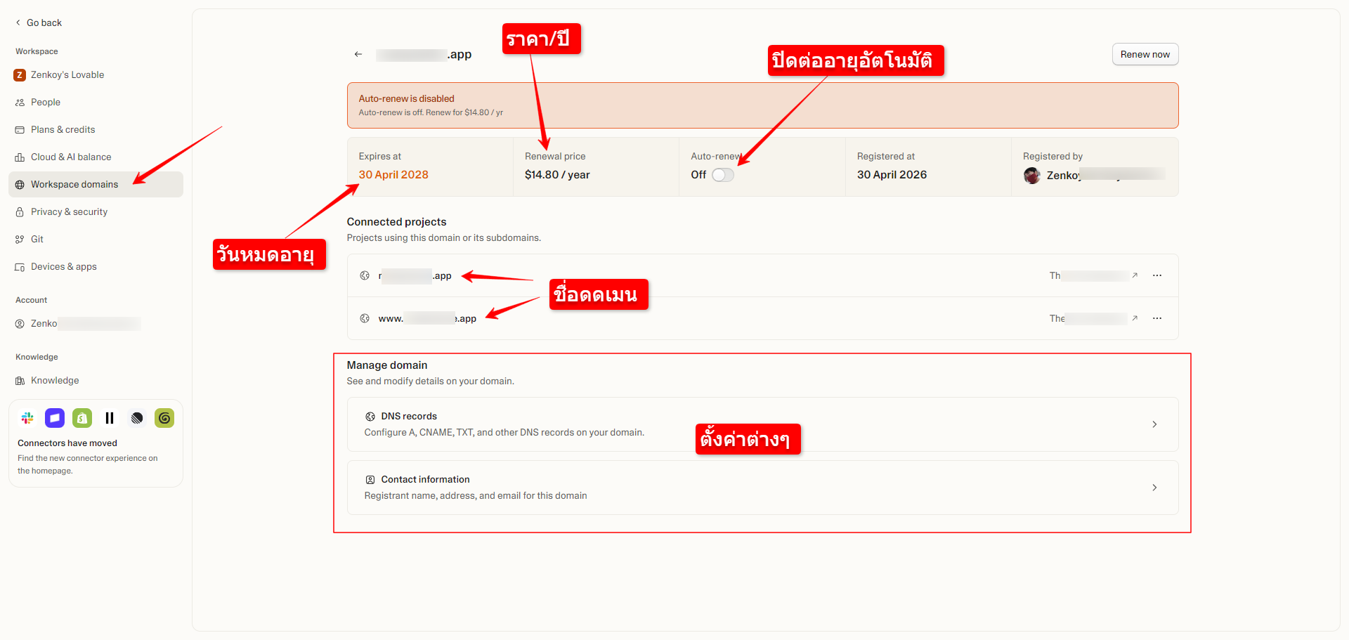The image size is (1349, 640).
Task: Expand Contact information with the chevron
Action: click(1154, 488)
